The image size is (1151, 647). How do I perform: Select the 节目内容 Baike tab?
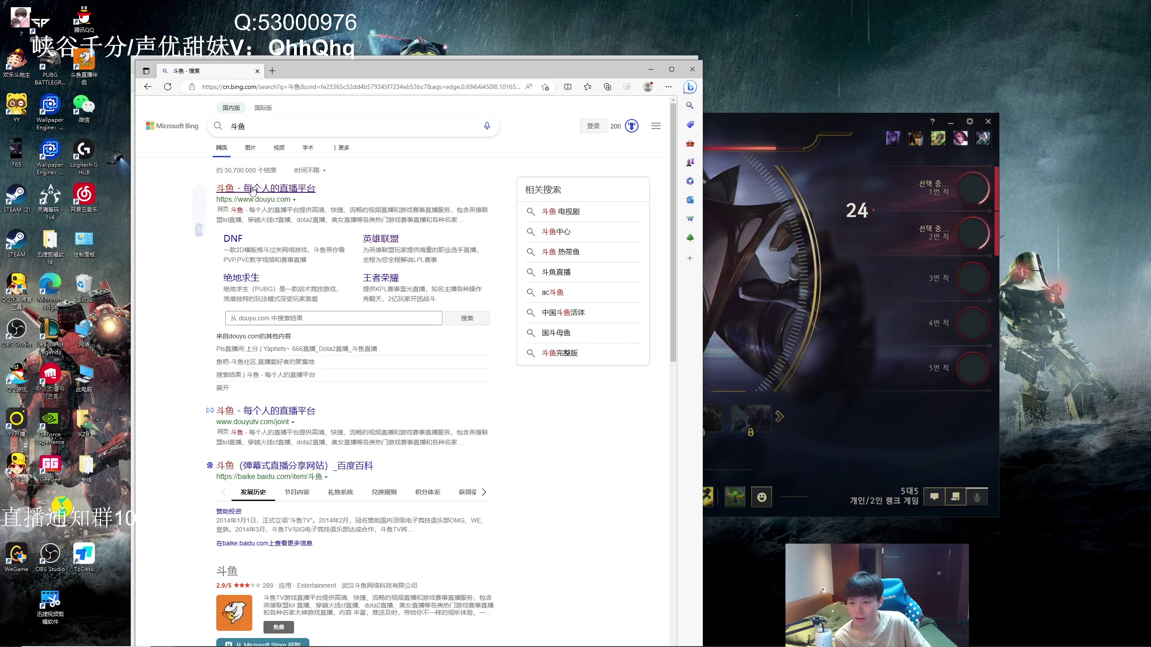tap(297, 492)
